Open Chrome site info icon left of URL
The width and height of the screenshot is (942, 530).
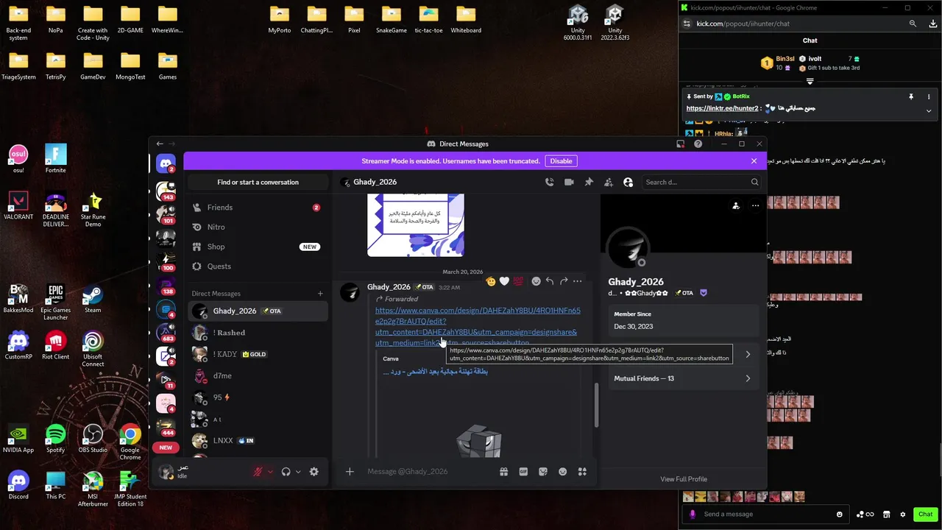(x=687, y=24)
